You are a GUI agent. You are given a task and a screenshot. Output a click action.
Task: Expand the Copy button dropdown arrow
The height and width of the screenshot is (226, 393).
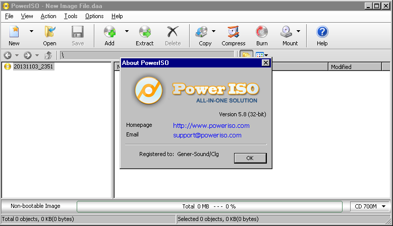[x=213, y=31]
